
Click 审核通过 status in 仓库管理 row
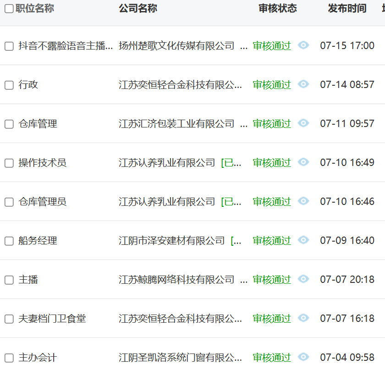point(272,124)
